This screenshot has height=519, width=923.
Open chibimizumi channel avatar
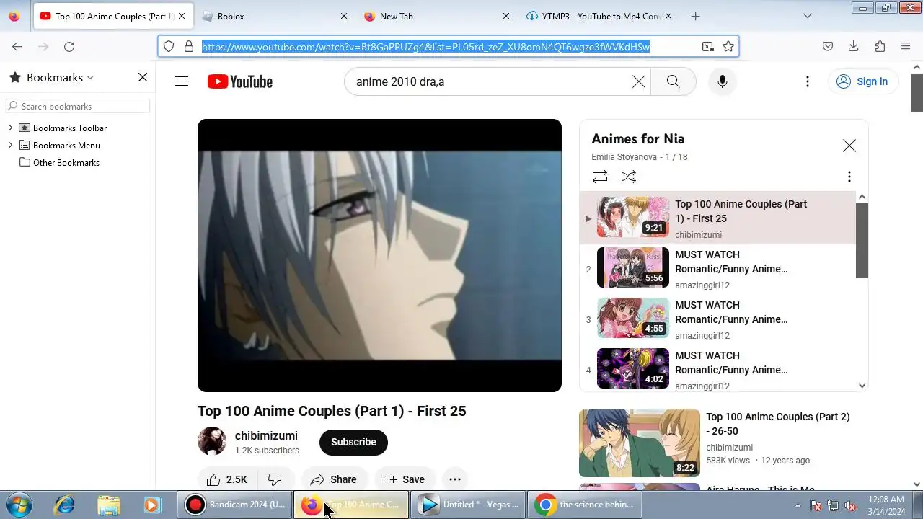tap(212, 441)
